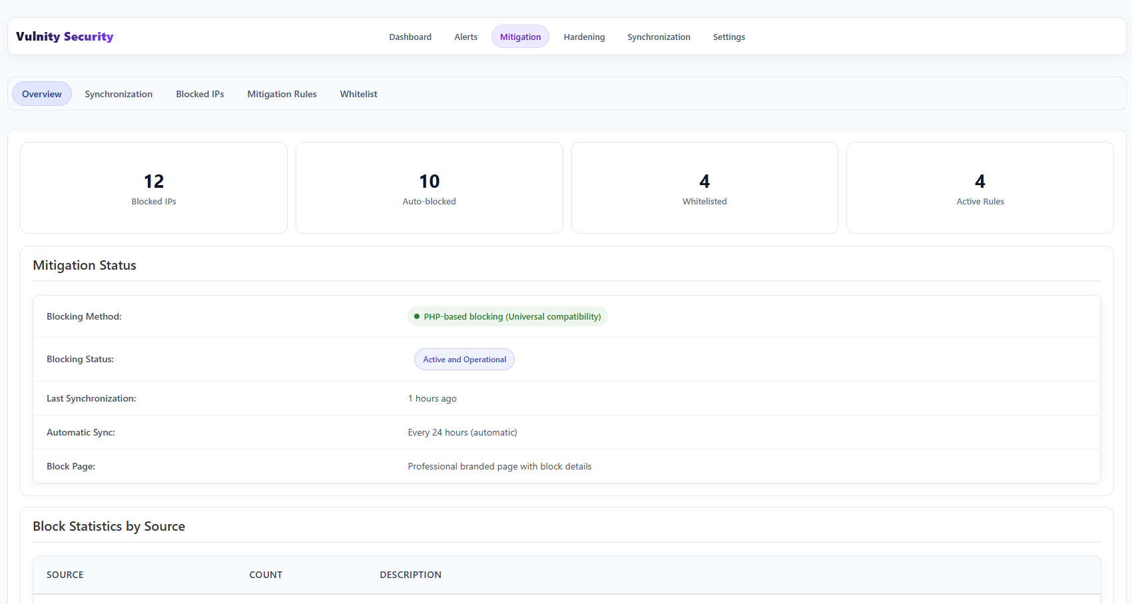
Task: Switch to the Overview sub-tab
Action: point(41,93)
